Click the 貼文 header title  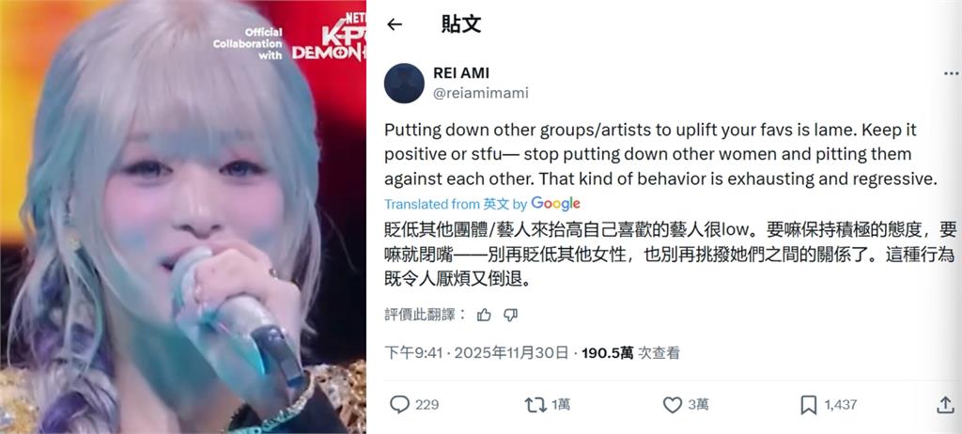tap(461, 24)
